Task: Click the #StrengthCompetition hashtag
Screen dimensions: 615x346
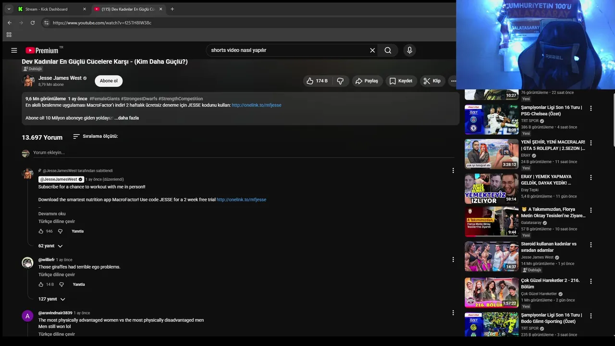Action: pyautogui.click(x=181, y=99)
